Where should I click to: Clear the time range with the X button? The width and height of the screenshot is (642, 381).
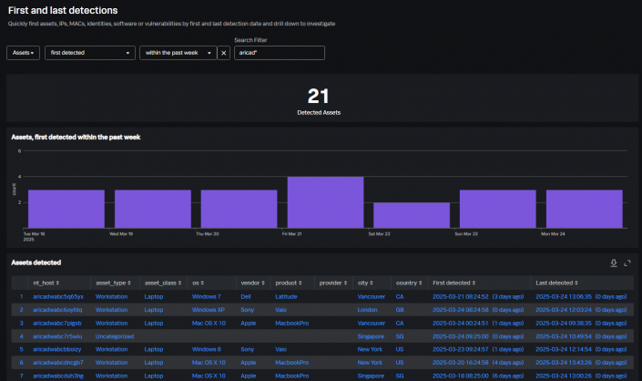[223, 53]
